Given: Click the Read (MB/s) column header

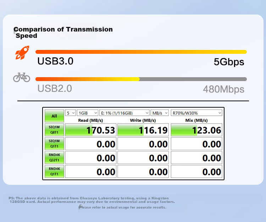Looking at the screenshot, I should tap(90, 120).
